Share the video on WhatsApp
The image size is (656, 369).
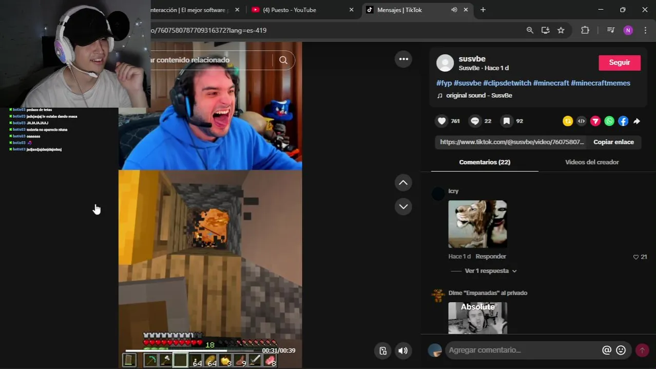[609, 121]
